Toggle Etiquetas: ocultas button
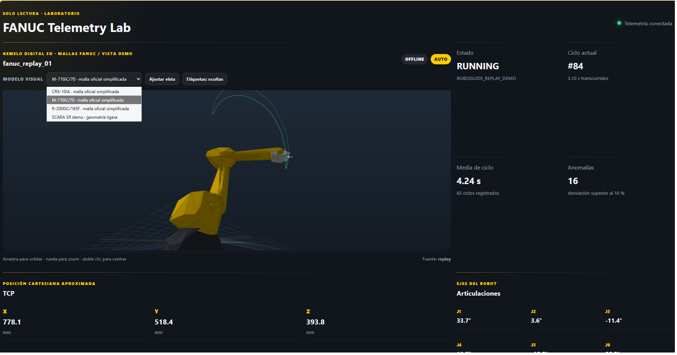The height and width of the screenshot is (355, 677). point(205,79)
